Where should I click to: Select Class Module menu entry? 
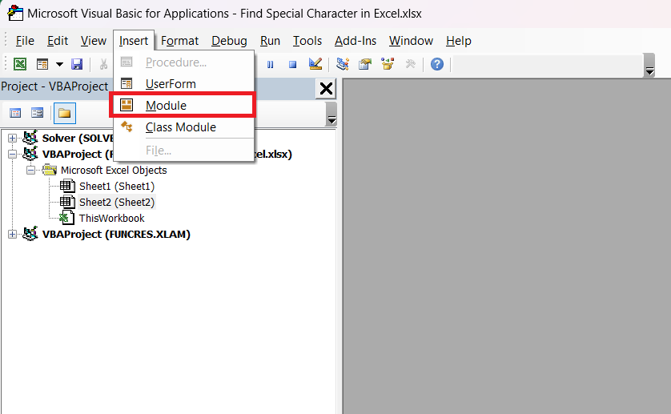181,127
